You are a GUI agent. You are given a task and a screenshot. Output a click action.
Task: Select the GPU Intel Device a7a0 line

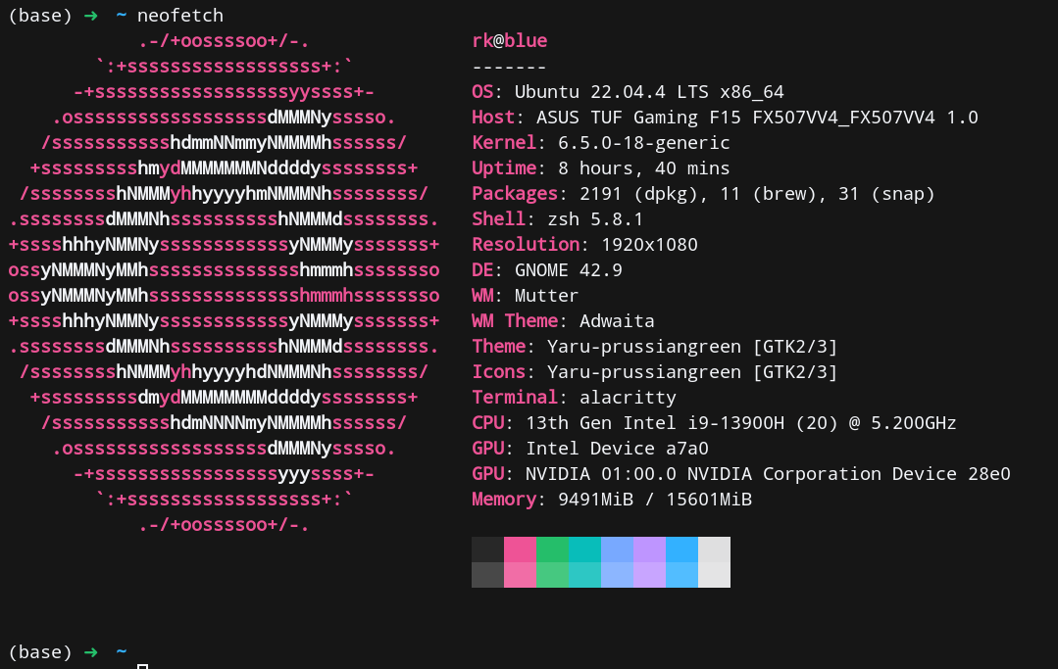pyautogui.click(x=589, y=449)
